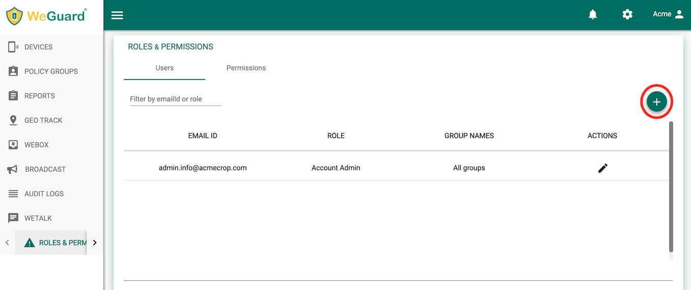Click the Geo Track pin icon
691x290 pixels.
coord(13,120)
